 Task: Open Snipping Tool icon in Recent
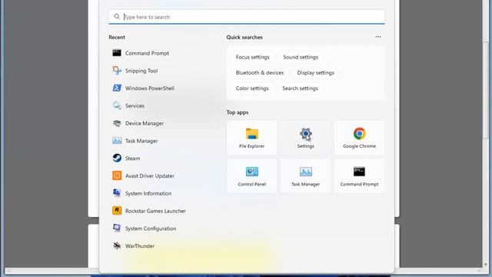pos(117,71)
